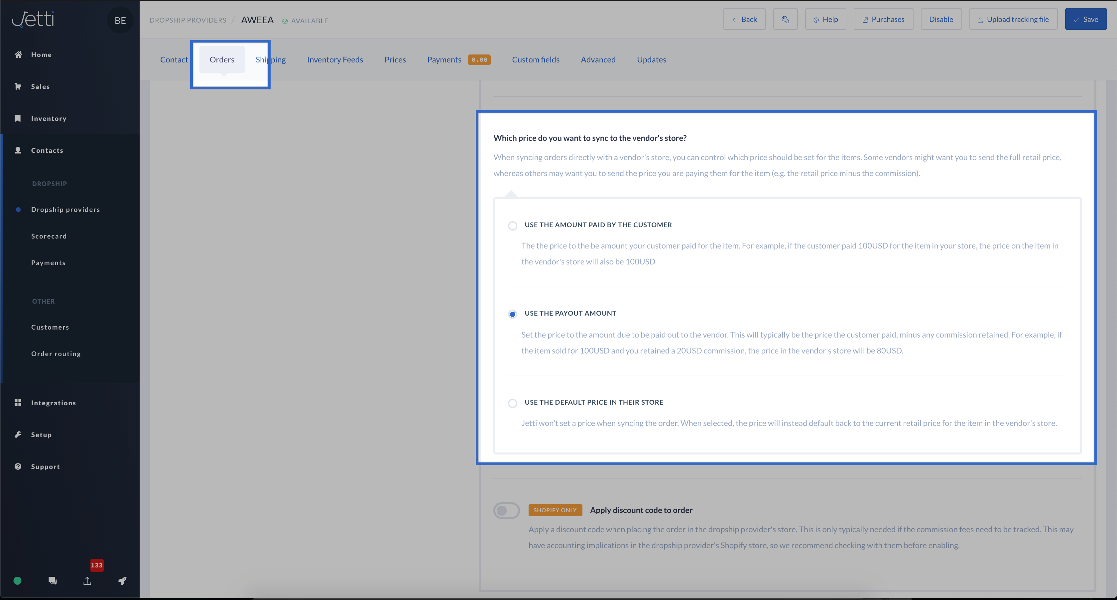Switch to the Inventory Feeds tab
This screenshot has height=600, width=1117.
(x=335, y=60)
